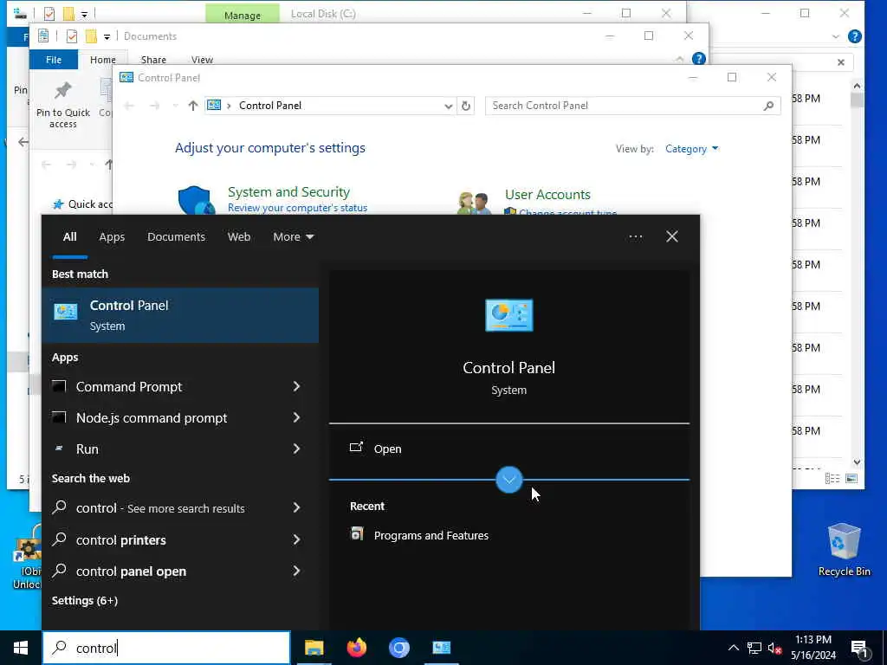Click the search magnifier in Control Panel
Viewport: 887px width, 665px height.
point(768,106)
